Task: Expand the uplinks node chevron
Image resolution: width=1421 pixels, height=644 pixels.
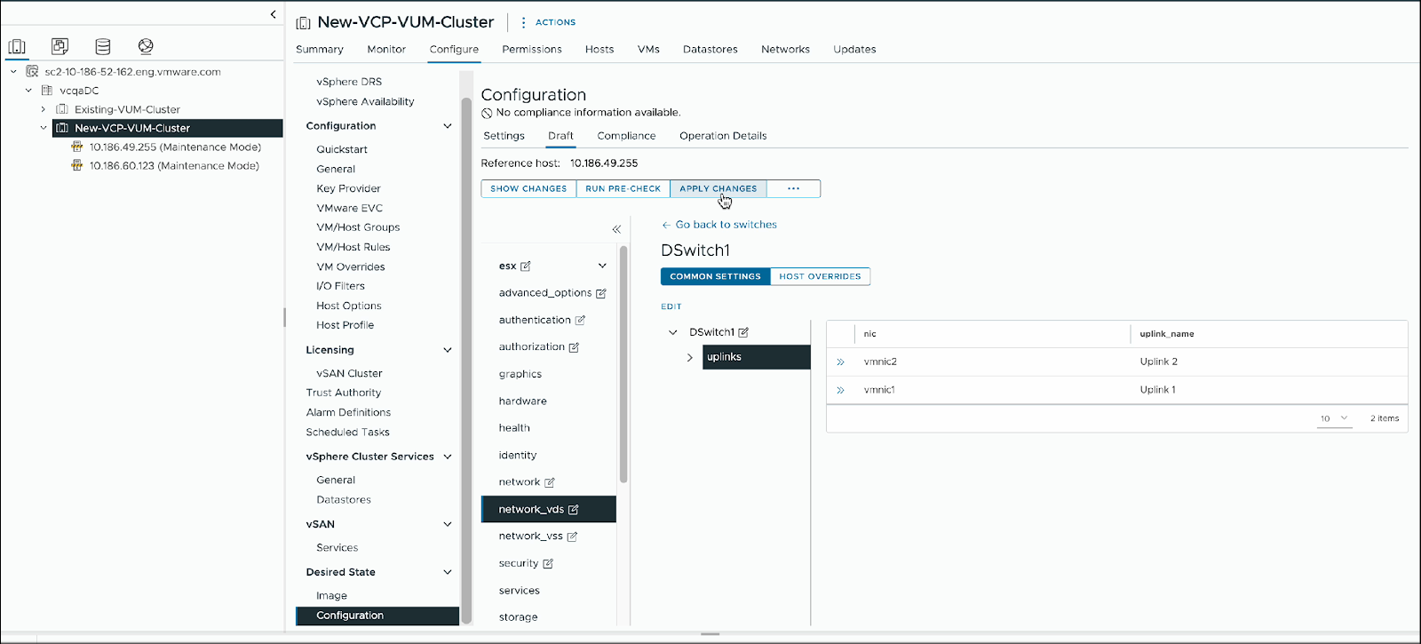Action: click(690, 357)
